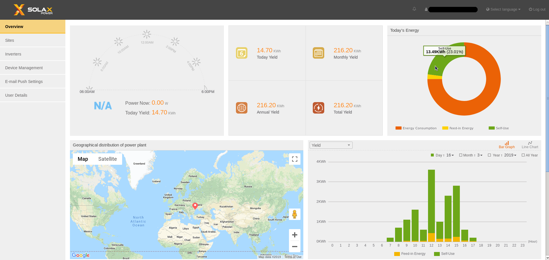Screen dimensions: 549x260
Task: Click the Monthly Yield calendar icon
Action: (319, 53)
